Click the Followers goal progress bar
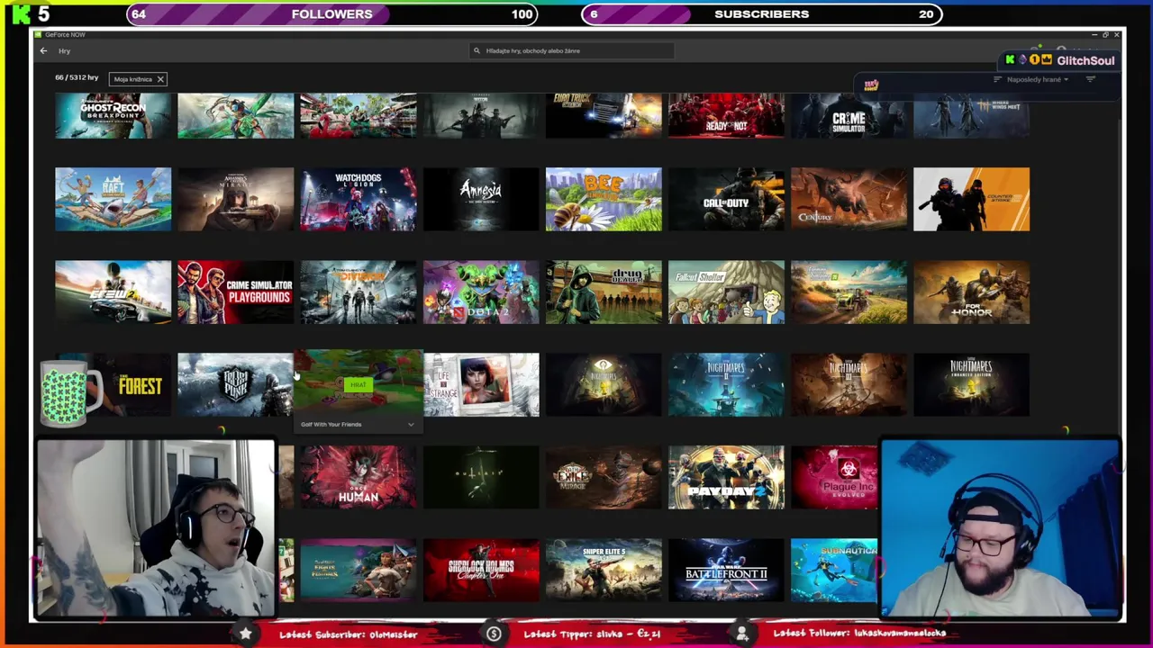1153x648 pixels. [331, 13]
